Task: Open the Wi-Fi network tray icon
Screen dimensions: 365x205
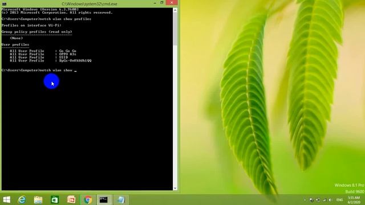Action: [x=325, y=200]
